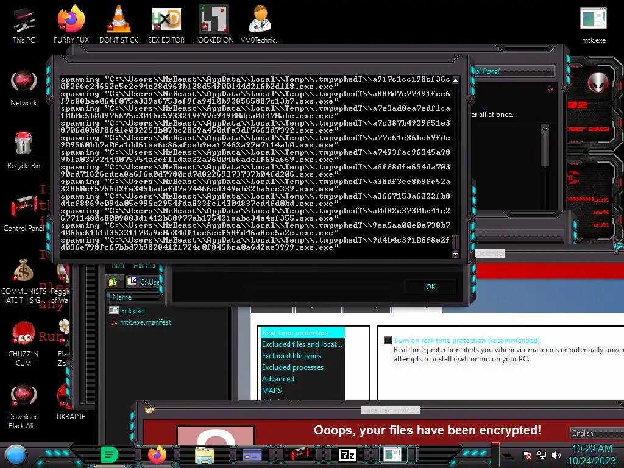Select mtk.exe.manifest in the 7-Zip list
The image size is (624, 468).
pos(145,322)
